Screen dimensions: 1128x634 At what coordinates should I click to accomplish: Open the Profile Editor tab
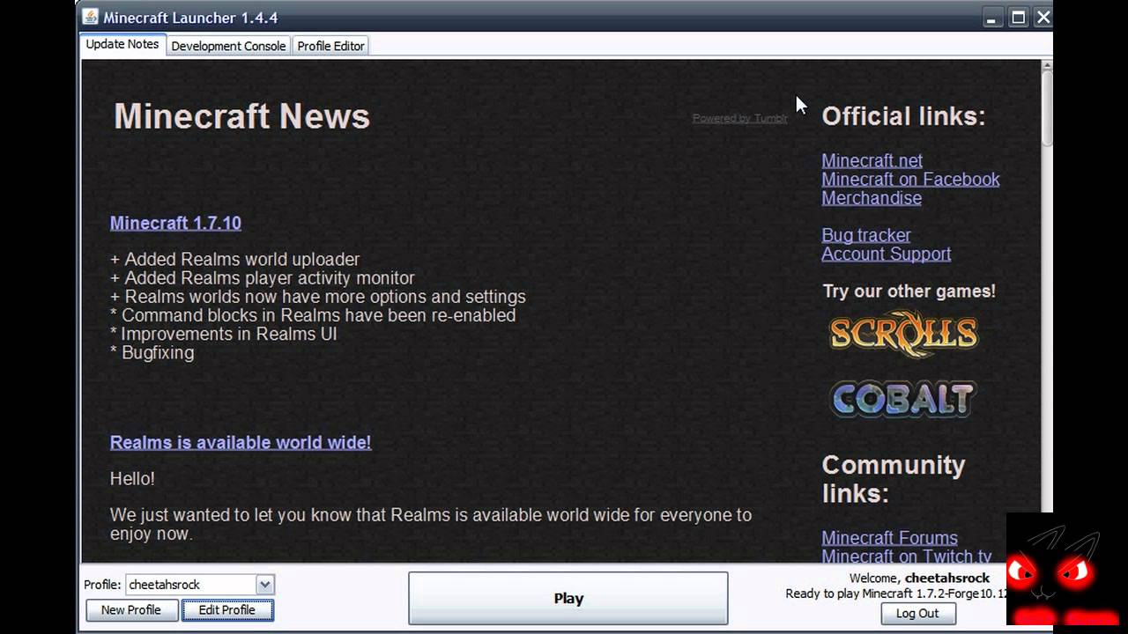click(330, 46)
